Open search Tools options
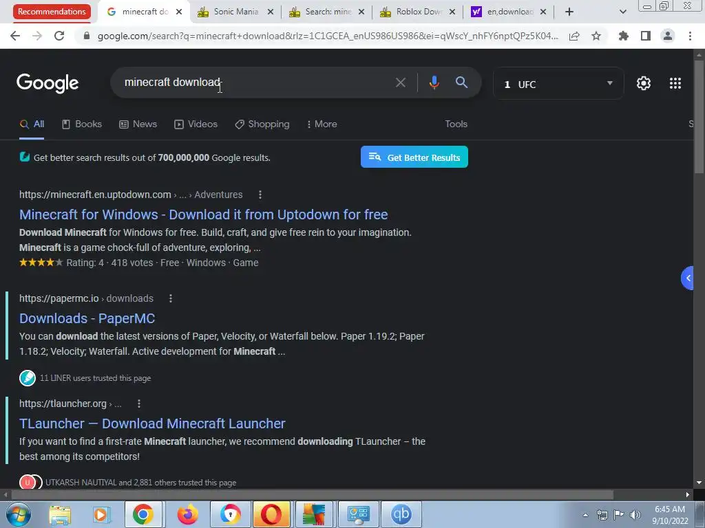Image resolution: width=705 pixels, height=528 pixels. point(456,124)
